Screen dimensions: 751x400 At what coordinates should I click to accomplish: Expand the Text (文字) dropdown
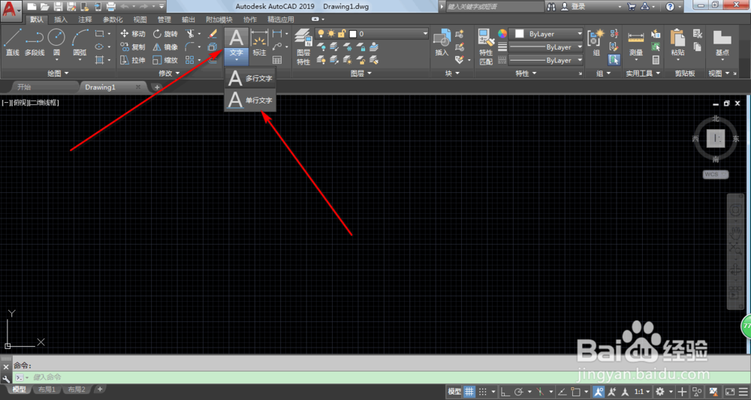coord(237,56)
